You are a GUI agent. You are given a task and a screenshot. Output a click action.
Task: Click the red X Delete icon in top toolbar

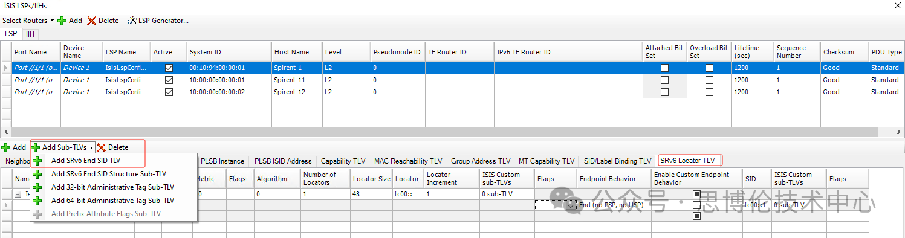pos(91,21)
